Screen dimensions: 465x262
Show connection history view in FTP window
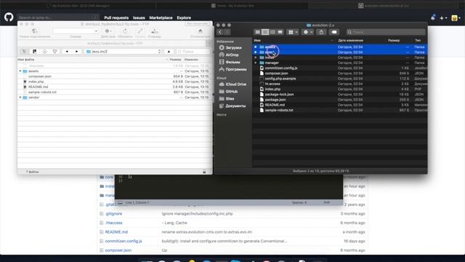click(45, 52)
